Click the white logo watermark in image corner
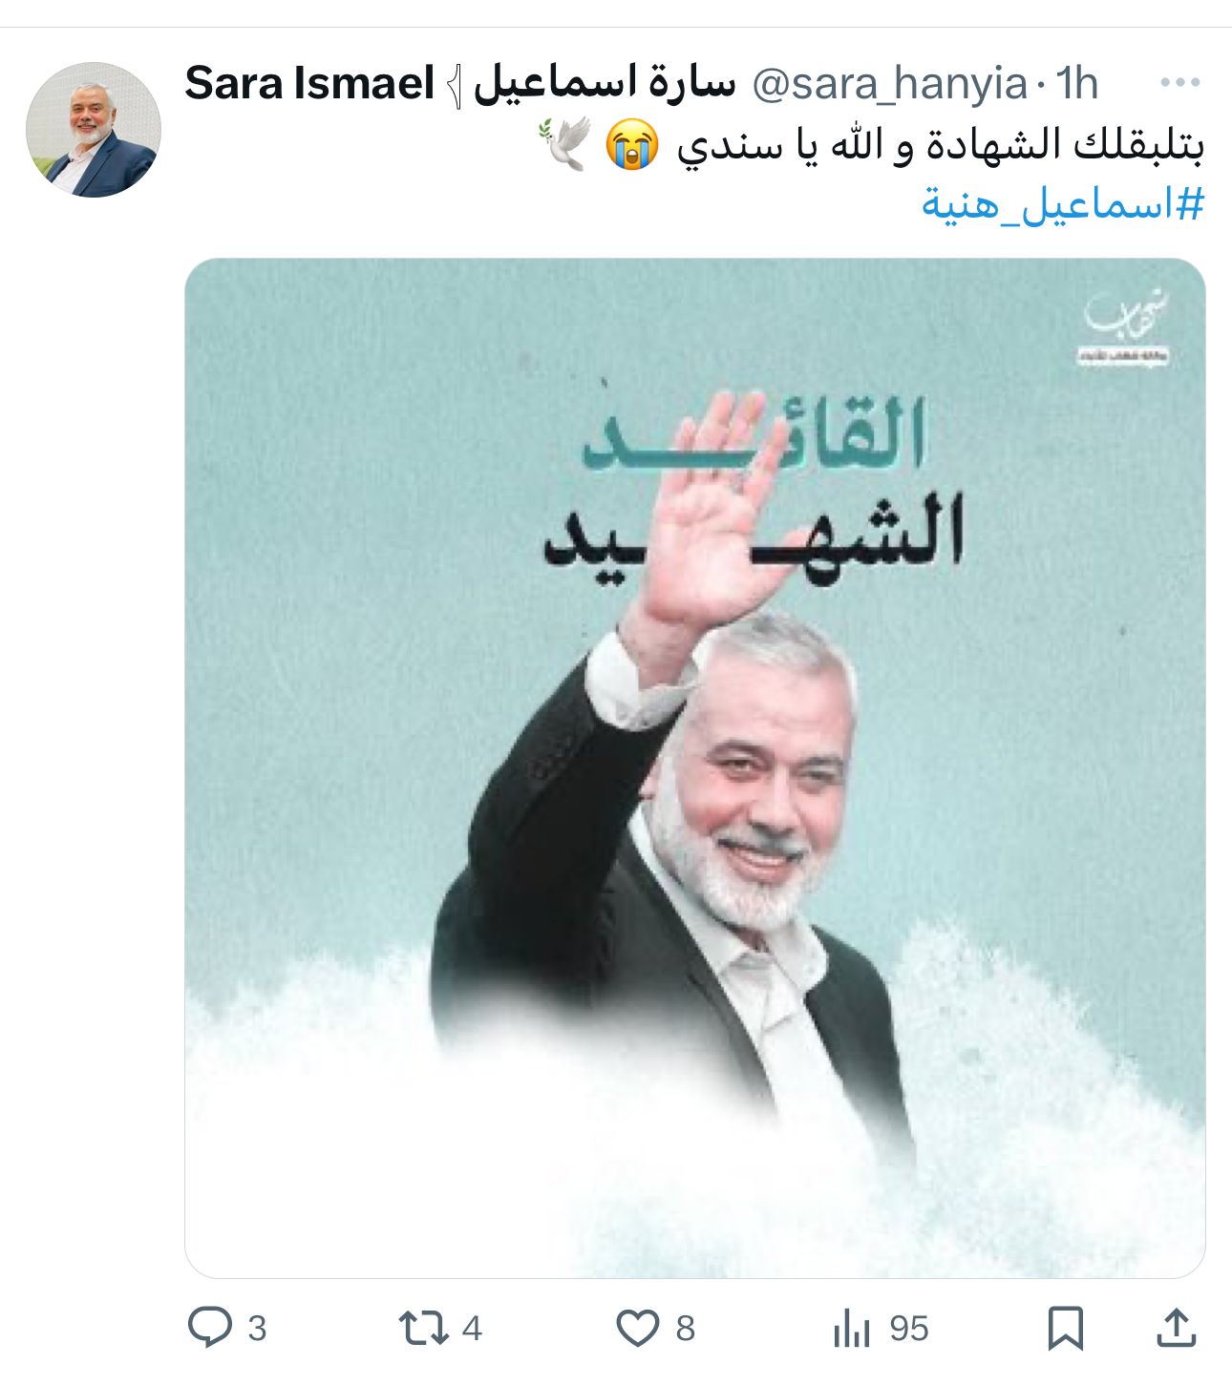The height and width of the screenshot is (1385, 1232). pos(1127,326)
